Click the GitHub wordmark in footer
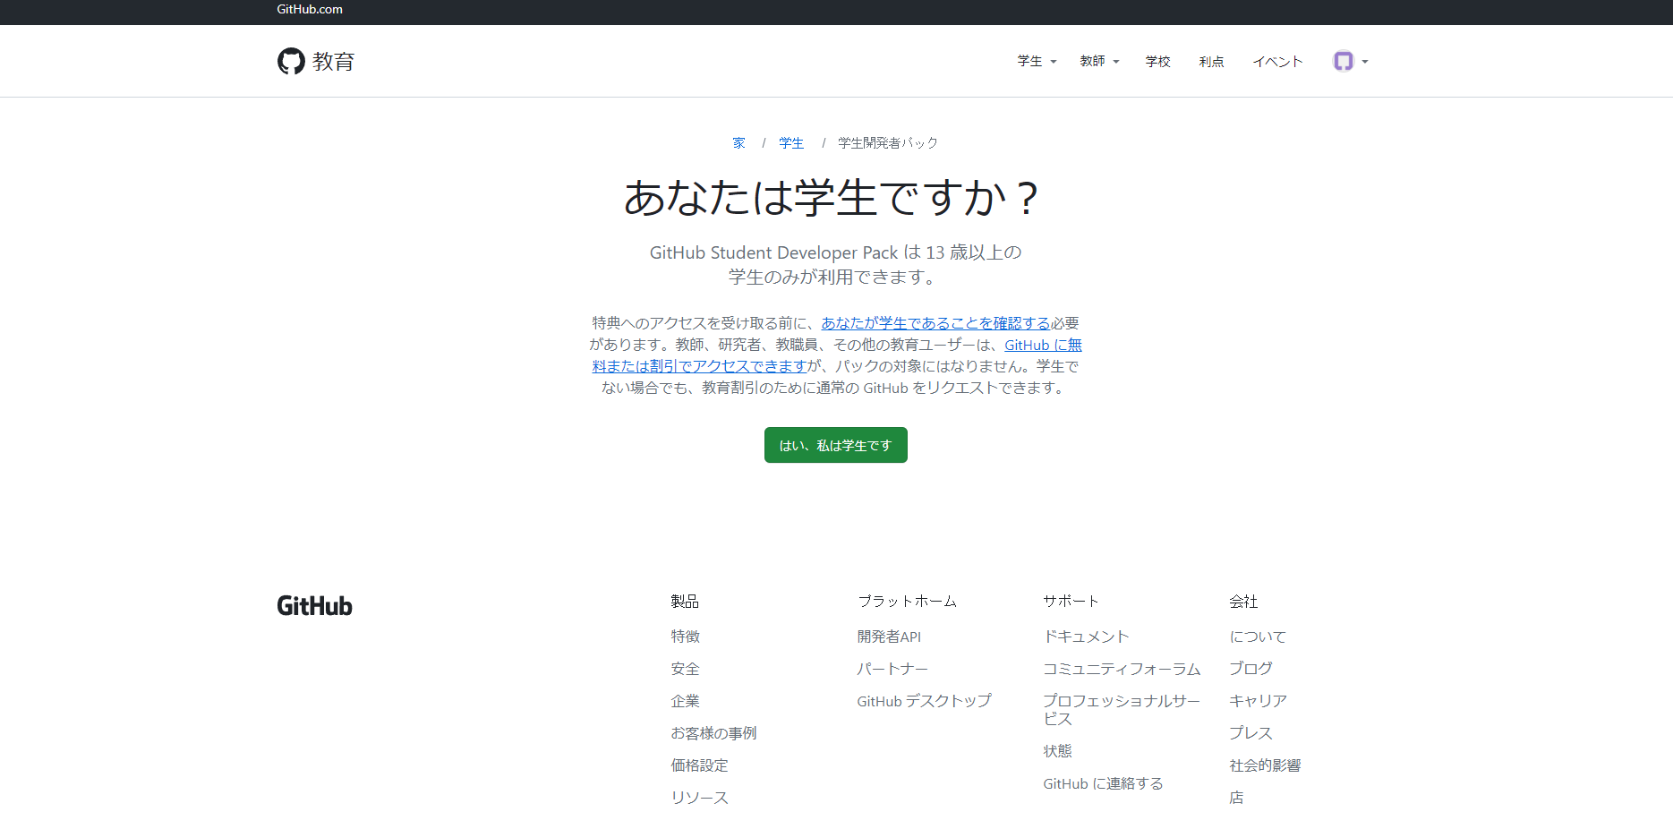1673x829 pixels. click(x=314, y=606)
